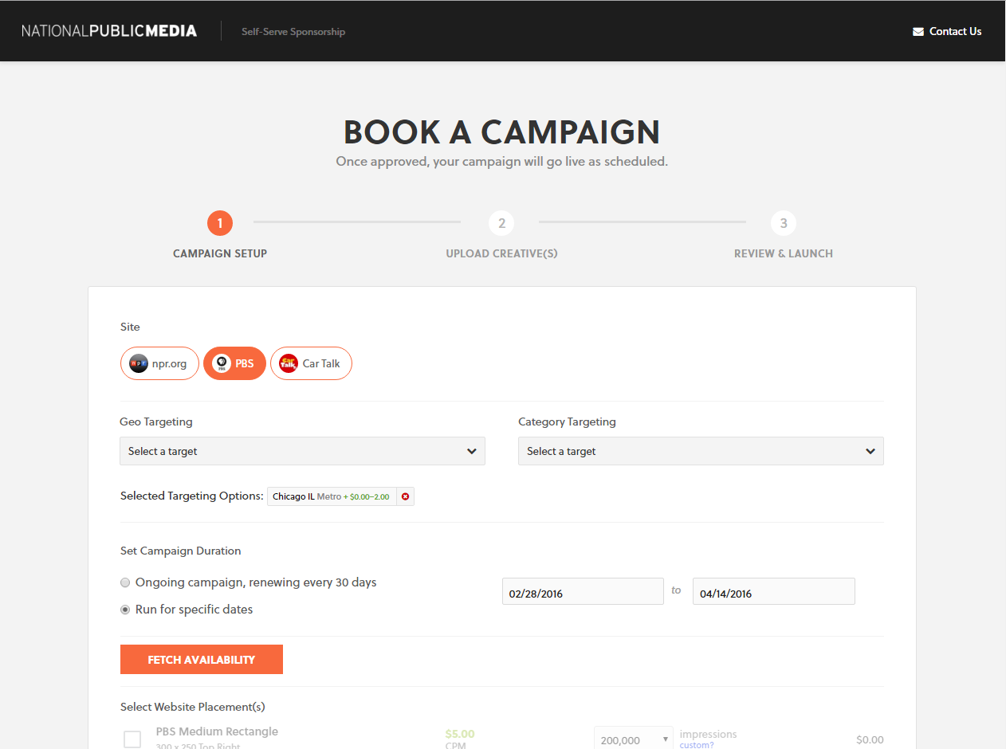The height and width of the screenshot is (749, 1006).
Task: Click the PBS logo icon
Action: coord(222,363)
